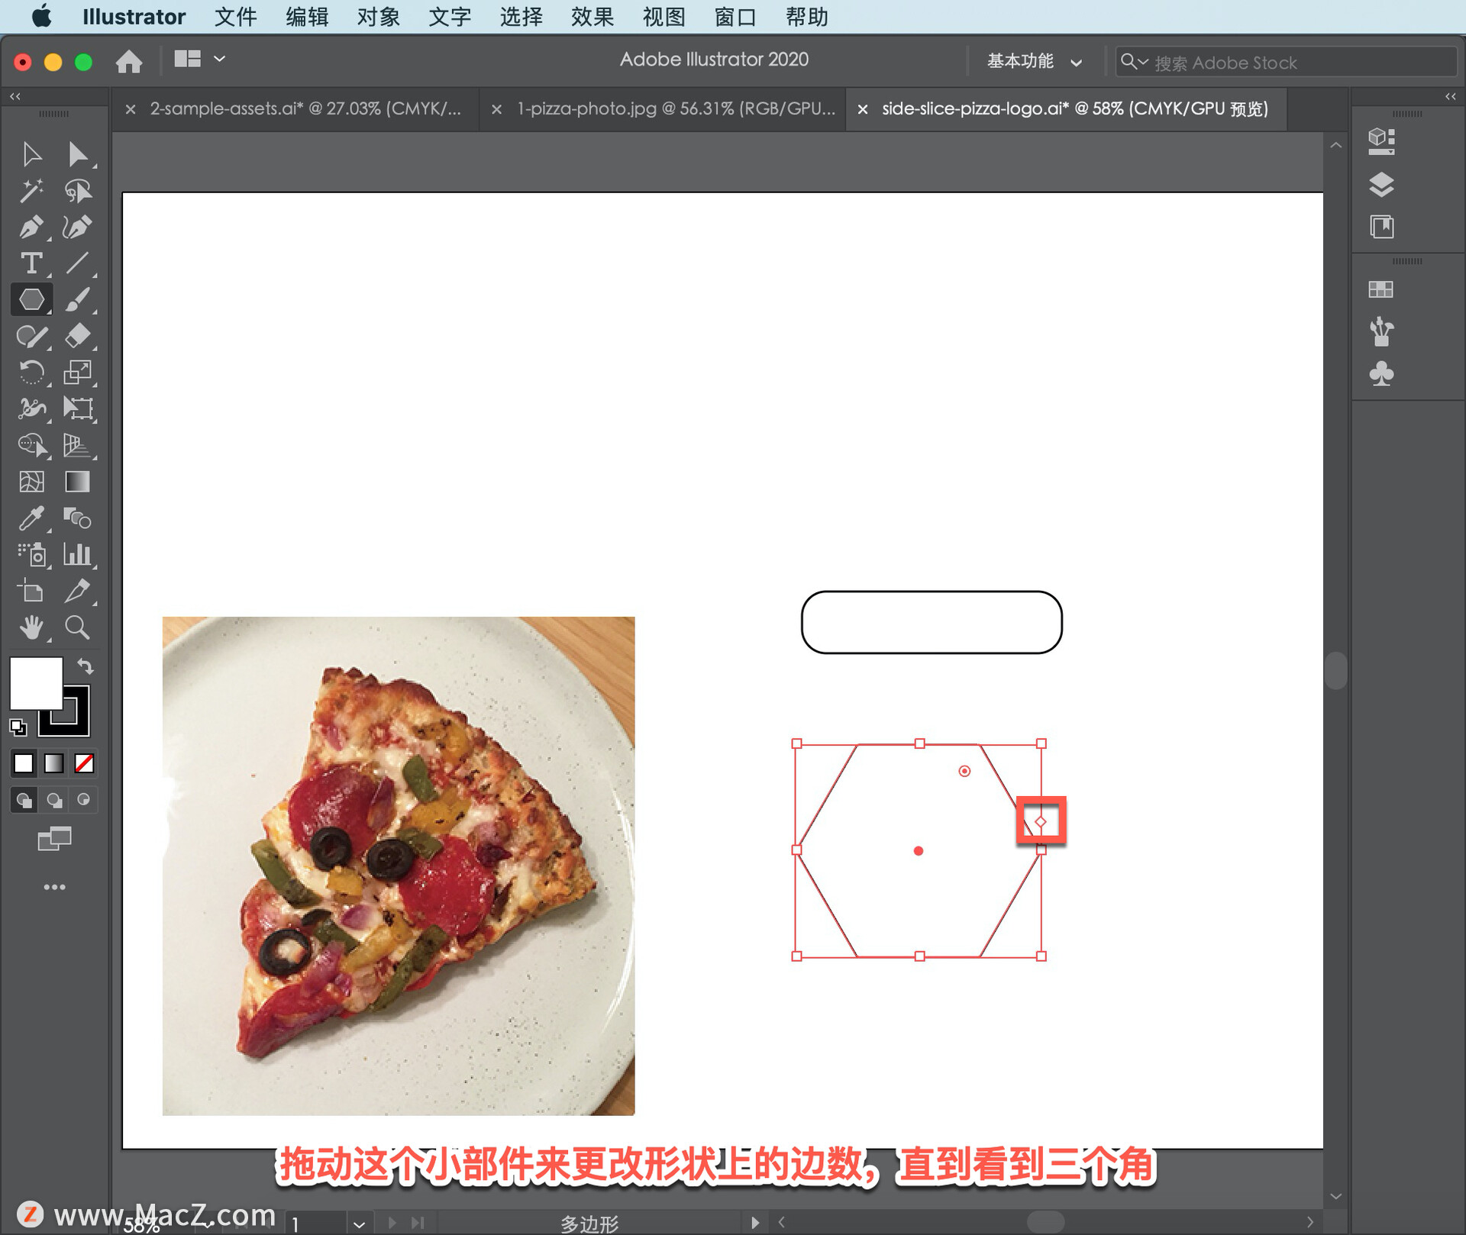Image resolution: width=1466 pixels, height=1235 pixels.
Task: Select the Polygon shape tool
Action: (31, 299)
